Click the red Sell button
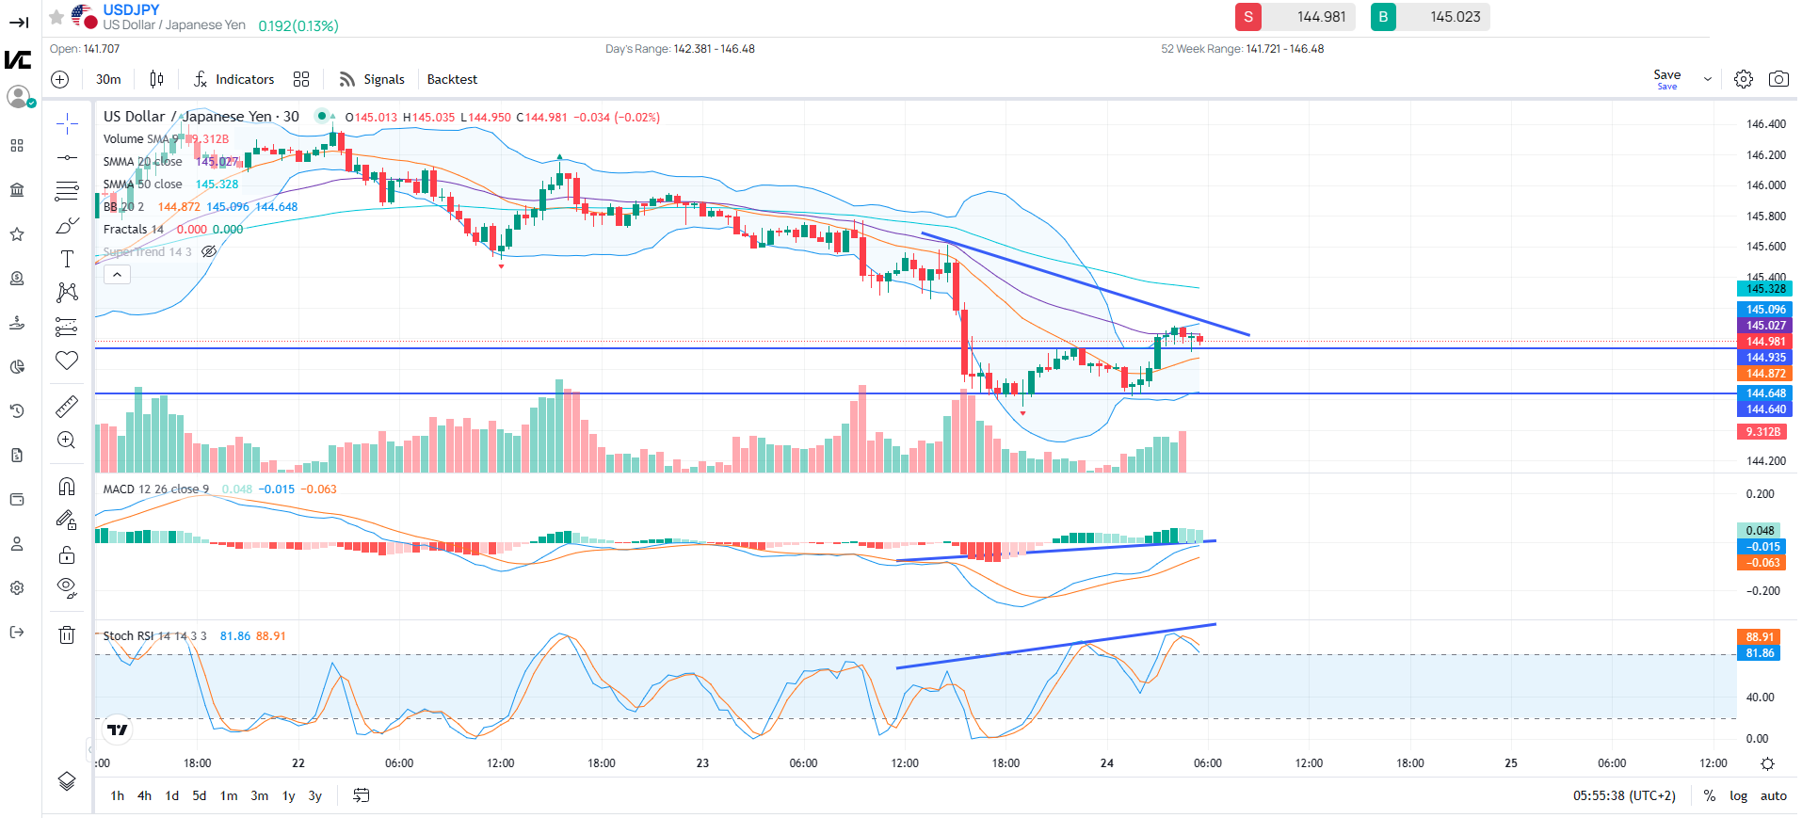Screen dimensions: 1802x818 1248,17
